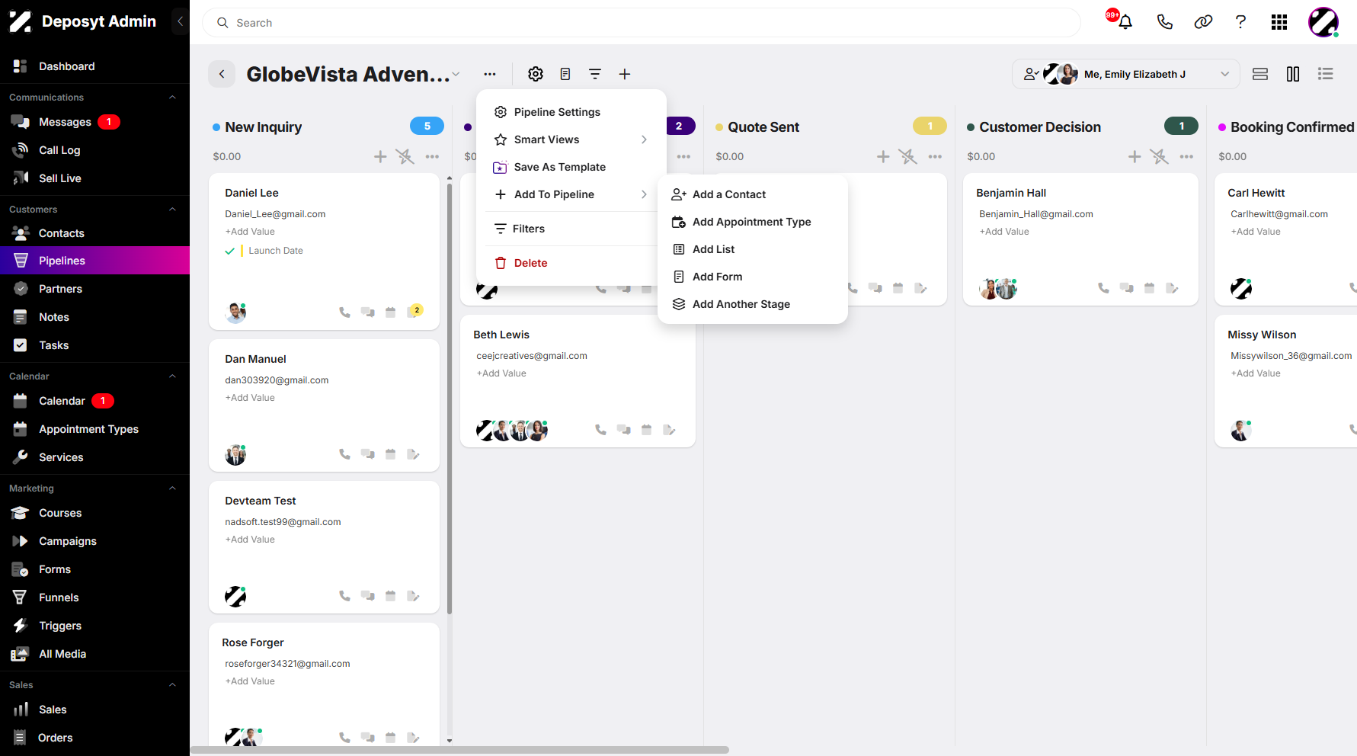Open notifications bell icon
Screen dimensions: 1357x756
[x=1125, y=22]
